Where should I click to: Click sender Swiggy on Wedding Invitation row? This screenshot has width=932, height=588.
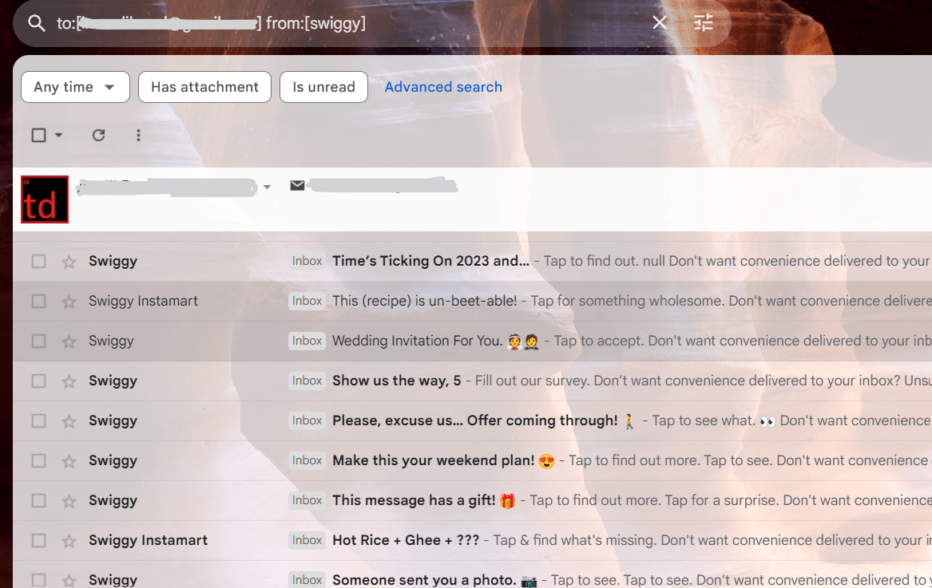[111, 341]
